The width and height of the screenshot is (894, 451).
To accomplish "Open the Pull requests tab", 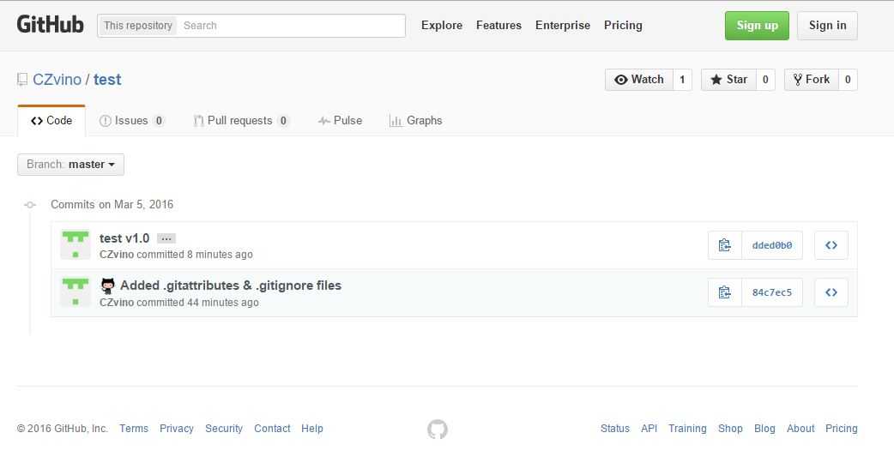I will pyautogui.click(x=241, y=121).
